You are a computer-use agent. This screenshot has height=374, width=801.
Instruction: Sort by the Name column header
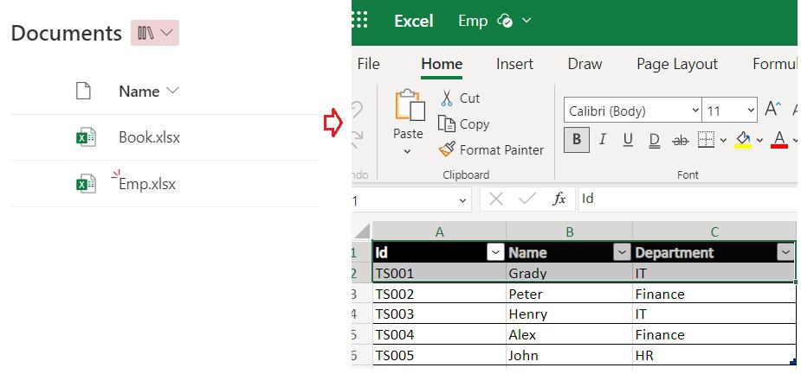pos(149,92)
